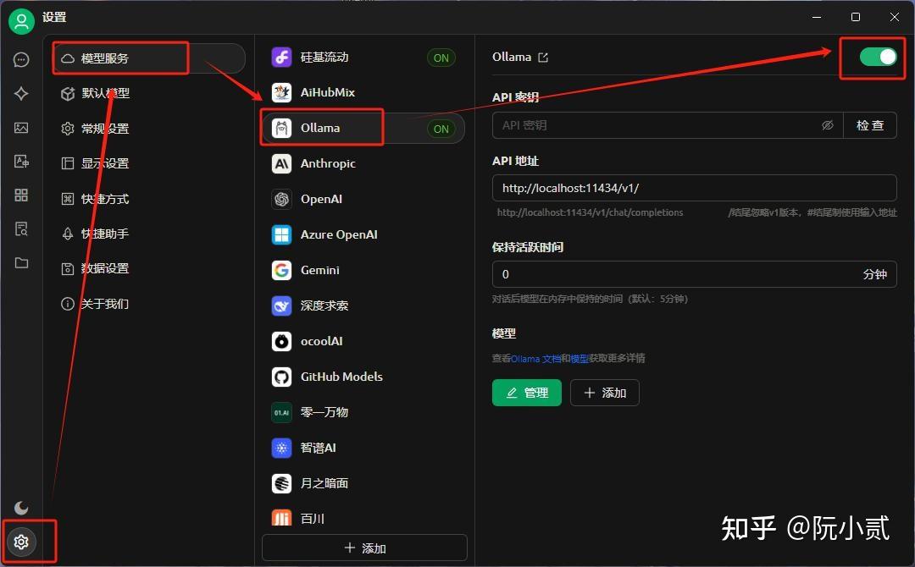Screen dimensions: 915x567
Task: Open the mini apps grid
Action: pyautogui.click(x=21, y=195)
